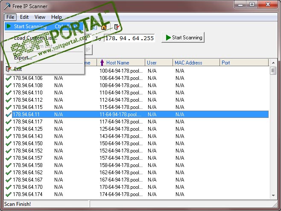Open the Edit menu
The width and height of the screenshot is (281, 211).
pyautogui.click(x=24, y=17)
